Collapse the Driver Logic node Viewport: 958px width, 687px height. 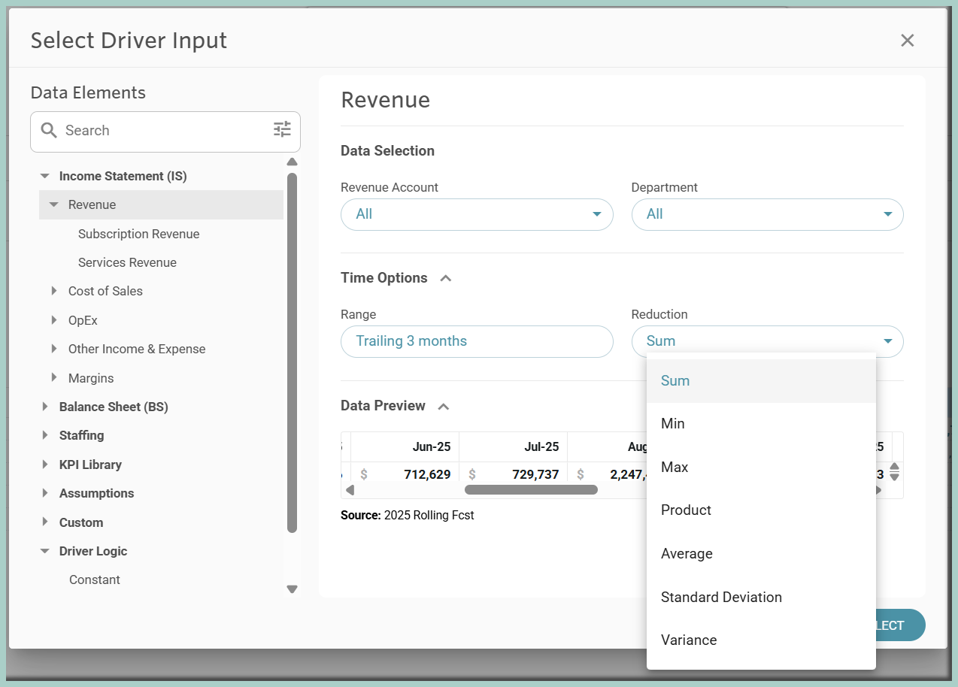45,551
